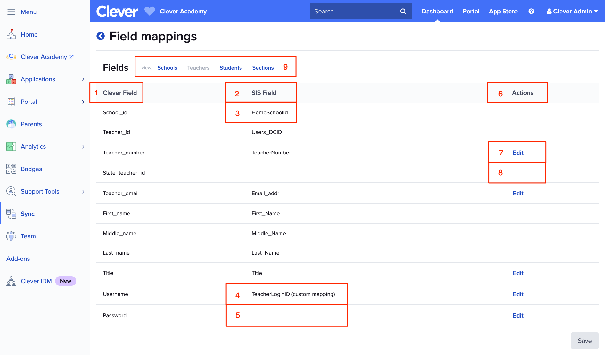605x355 pixels.
Task: Open the hamburger Menu icon
Action: (11, 12)
